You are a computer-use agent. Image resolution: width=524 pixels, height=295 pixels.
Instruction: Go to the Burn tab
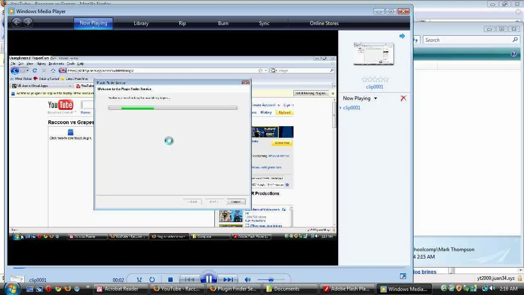click(x=223, y=23)
